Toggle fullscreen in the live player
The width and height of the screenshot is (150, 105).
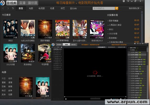125,99
